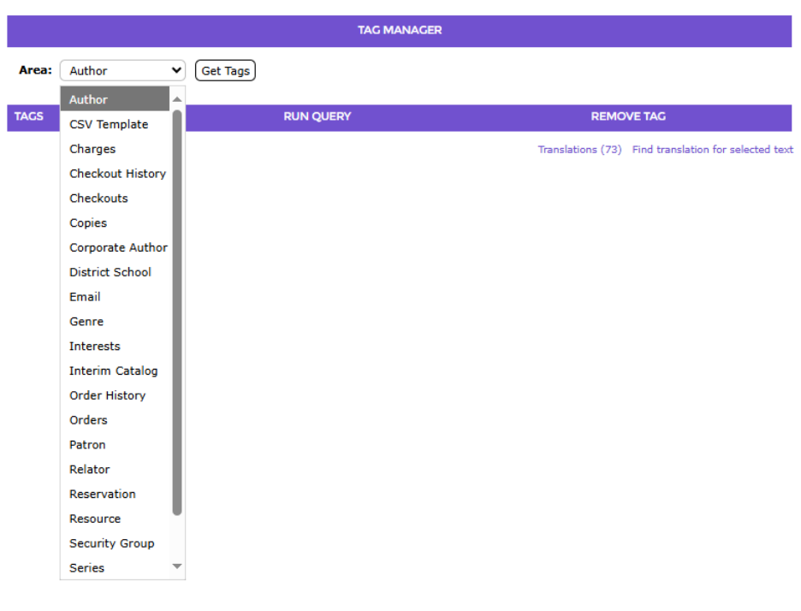Image resolution: width=801 pixels, height=611 pixels.
Task: Select Security Group option
Action: point(115,543)
